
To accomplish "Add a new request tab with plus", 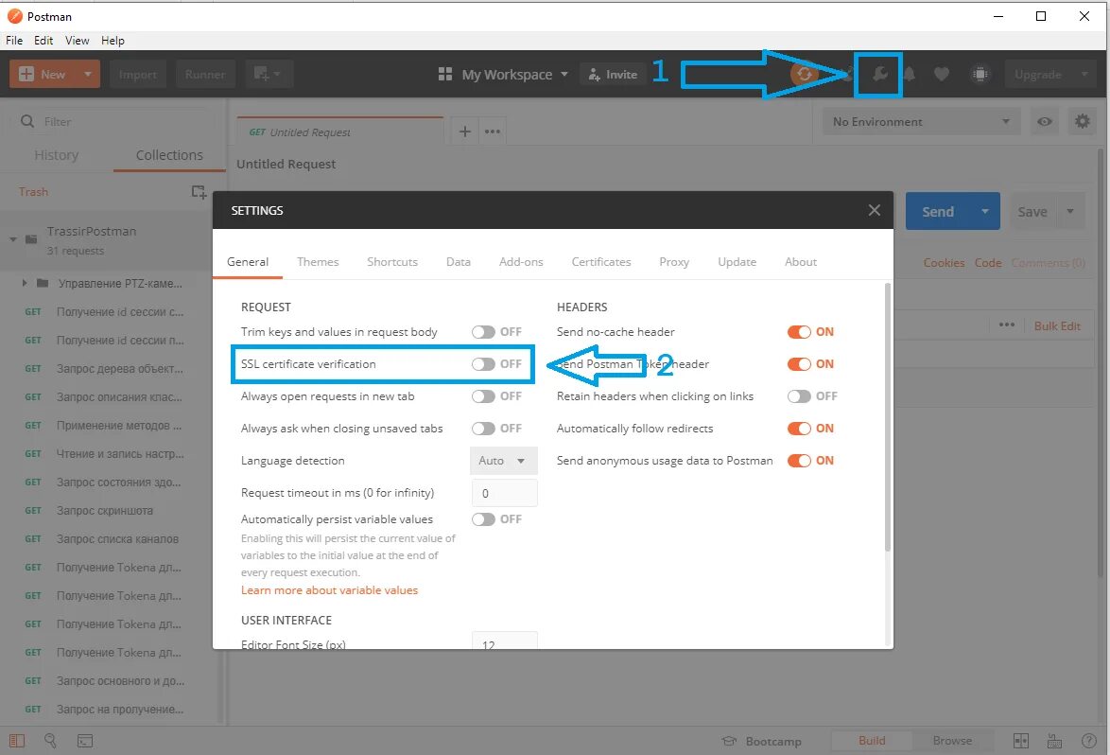I will pos(465,131).
